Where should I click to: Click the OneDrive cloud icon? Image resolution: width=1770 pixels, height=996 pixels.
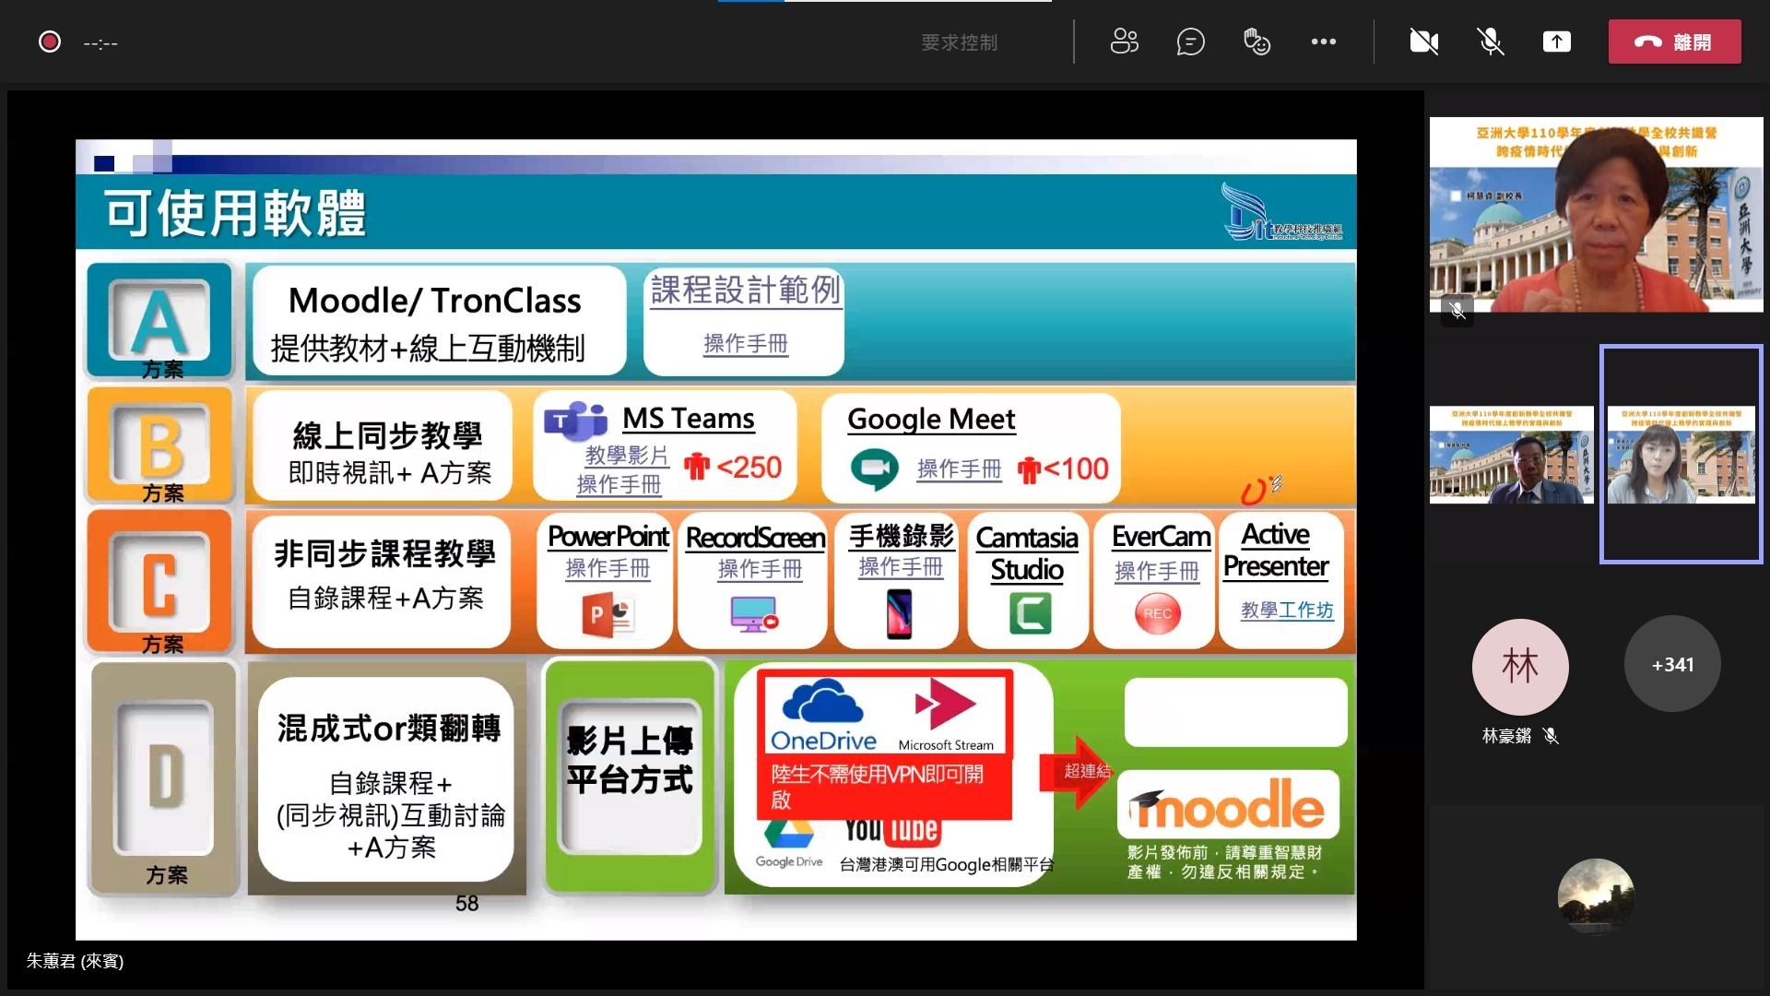[x=822, y=703]
